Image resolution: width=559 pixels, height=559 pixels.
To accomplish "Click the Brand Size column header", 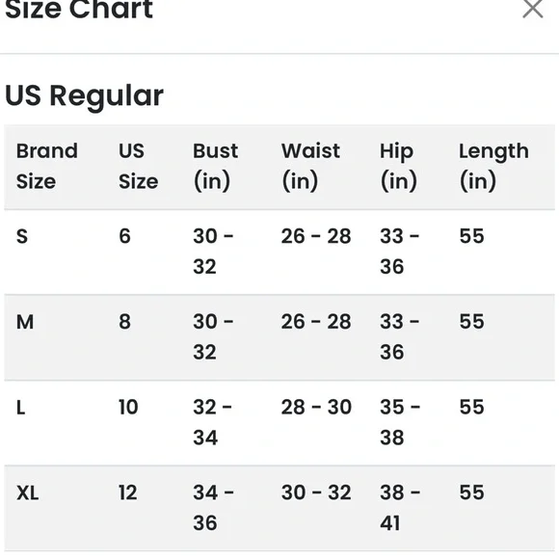I will 46,166.
